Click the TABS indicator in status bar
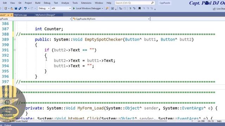This screenshot has width=225, height=126. tap(219, 121)
